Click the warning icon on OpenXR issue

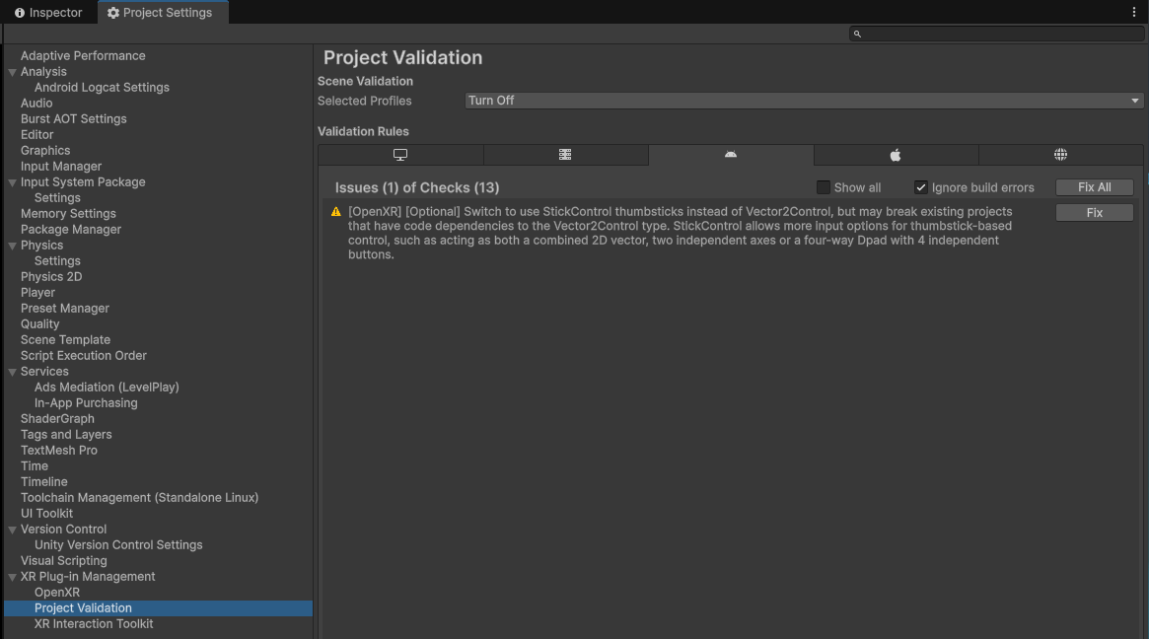(x=335, y=212)
